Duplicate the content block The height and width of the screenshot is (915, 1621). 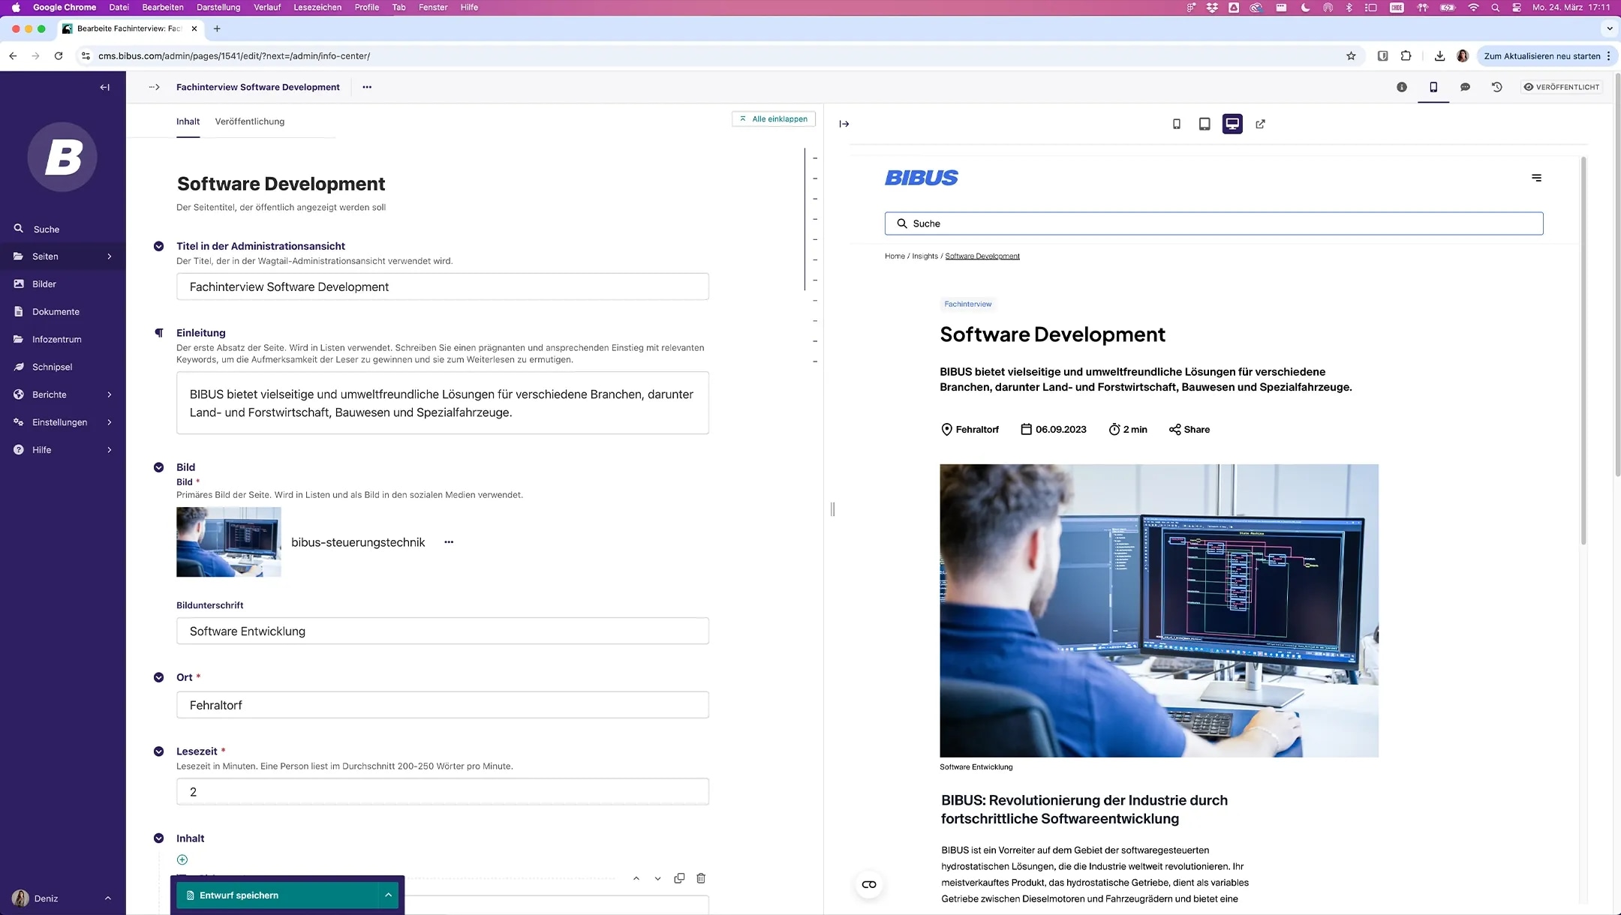(679, 878)
